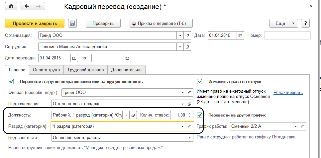The image size is (321, 158).
Task: Toggle 'Изменить права на отпуск' checkbox
Action: (200, 81)
